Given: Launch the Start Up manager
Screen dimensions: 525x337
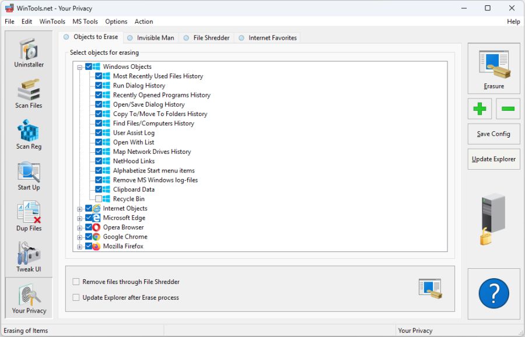Looking at the screenshot, I should pos(28,175).
